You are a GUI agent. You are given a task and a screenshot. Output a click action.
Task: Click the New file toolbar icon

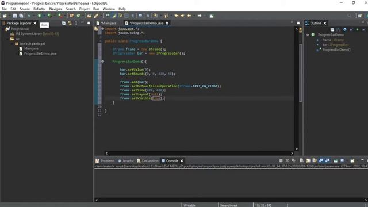pos(5,16)
